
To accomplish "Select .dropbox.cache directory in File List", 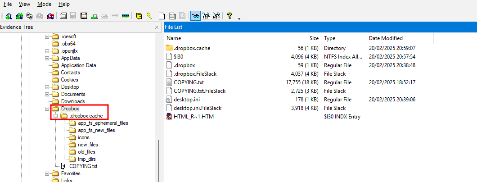I will (x=192, y=48).
